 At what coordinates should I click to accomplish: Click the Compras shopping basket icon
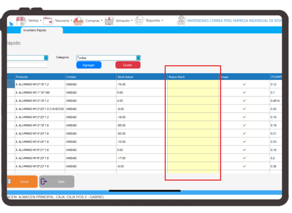click(x=78, y=21)
